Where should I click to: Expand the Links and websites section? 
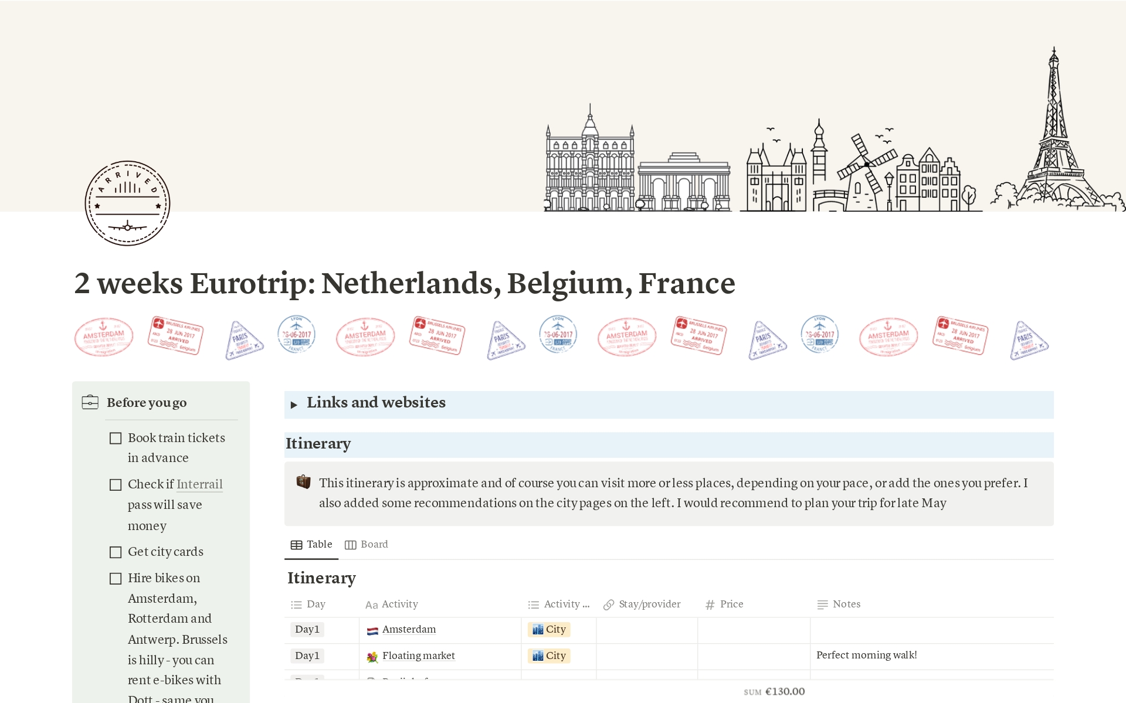295,403
